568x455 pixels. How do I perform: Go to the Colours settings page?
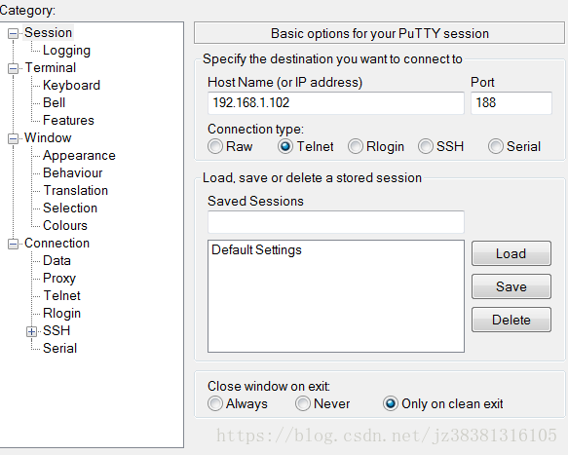pos(65,225)
